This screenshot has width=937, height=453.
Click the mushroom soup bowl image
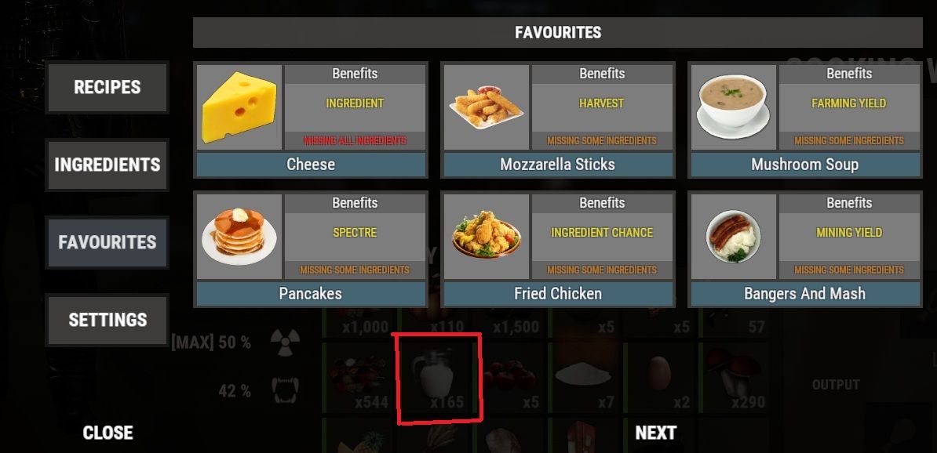[x=734, y=107]
